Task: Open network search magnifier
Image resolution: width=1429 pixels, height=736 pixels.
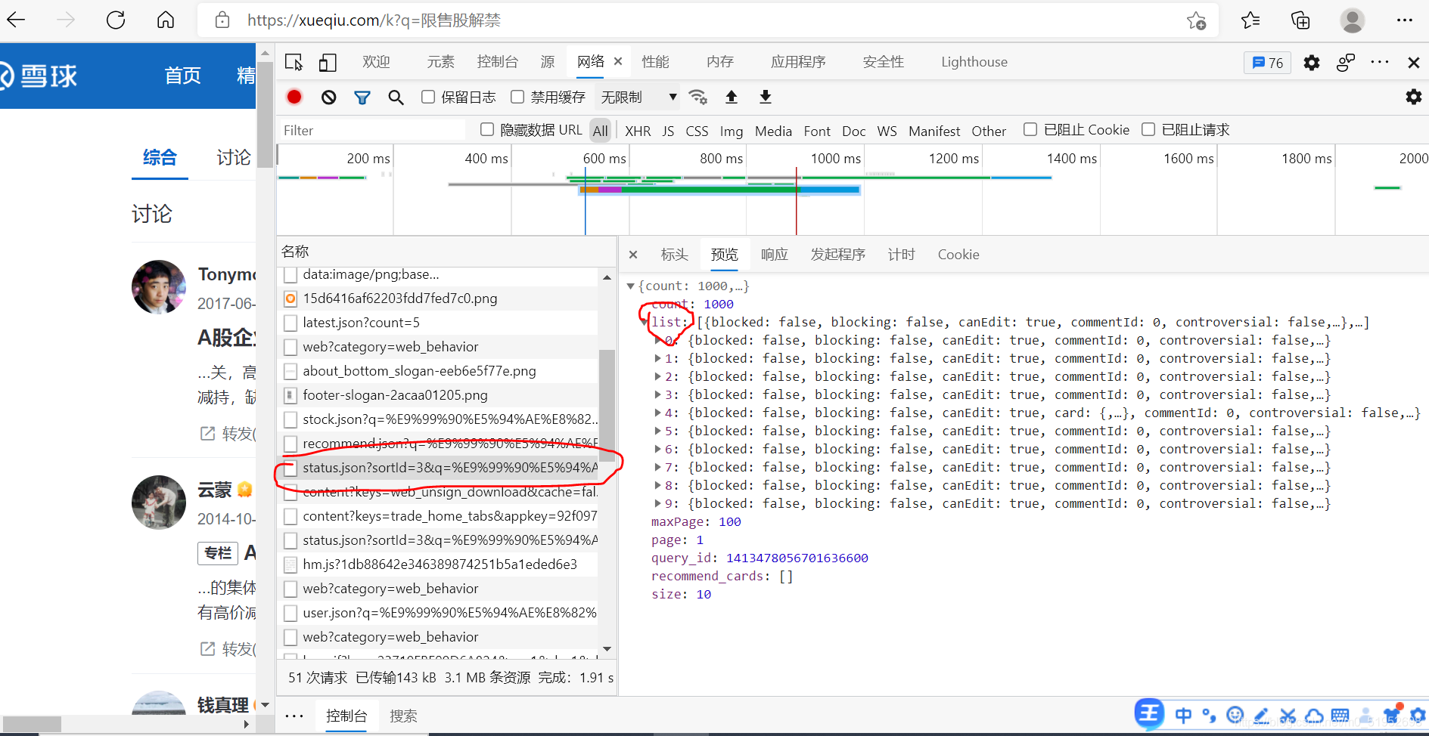Action: 396,97
